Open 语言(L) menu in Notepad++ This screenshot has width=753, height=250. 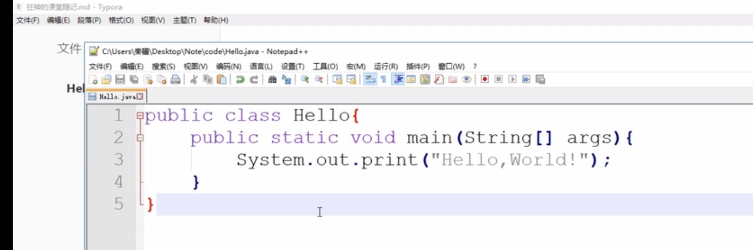(x=261, y=66)
